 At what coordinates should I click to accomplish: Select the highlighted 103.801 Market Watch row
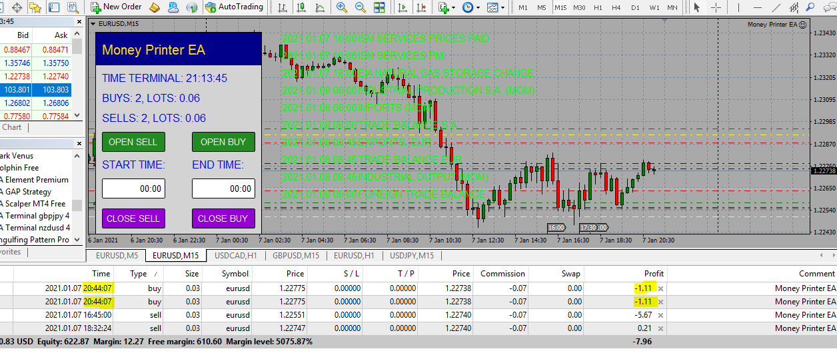[x=36, y=90]
